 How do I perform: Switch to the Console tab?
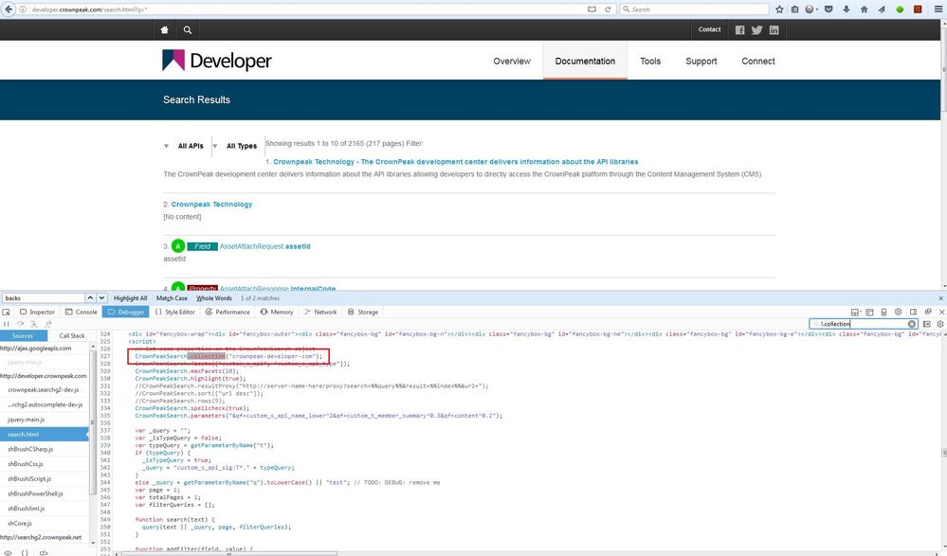(82, 313)
